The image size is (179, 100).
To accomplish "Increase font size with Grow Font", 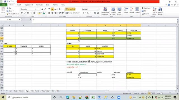I will click(x=42, y=9).
